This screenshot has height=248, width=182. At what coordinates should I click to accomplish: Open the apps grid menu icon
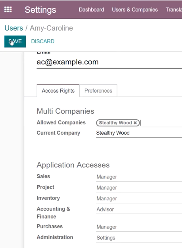pos(8,10)
